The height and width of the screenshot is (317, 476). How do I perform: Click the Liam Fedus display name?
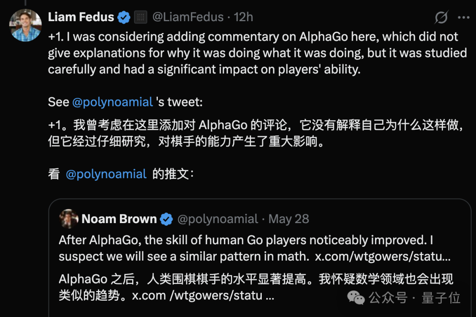81,17
